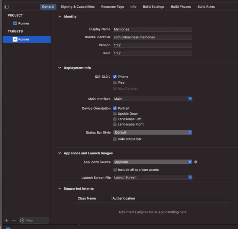Click the Display Name field
Screen dimensions: 238x229
[x=152, y=29]
